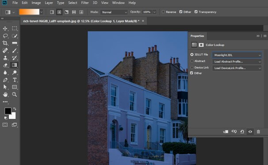Select the Path Selection tool
268x165 pixels.
[x=5, y=87]
